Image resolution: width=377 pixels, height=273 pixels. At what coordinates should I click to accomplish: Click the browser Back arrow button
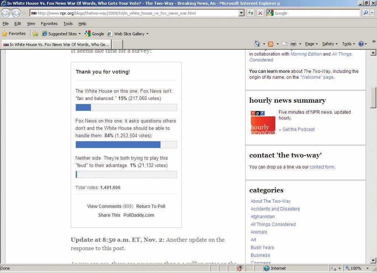pyautogui.click(x=6, y=13)
